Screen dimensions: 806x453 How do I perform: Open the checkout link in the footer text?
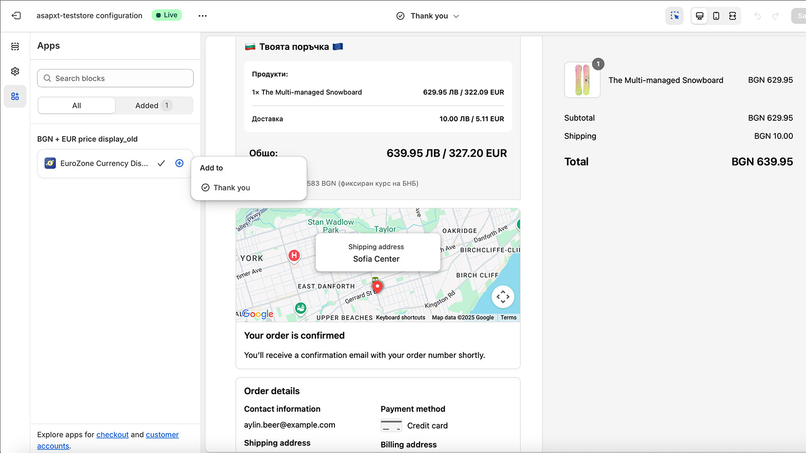tap(112, 434)
